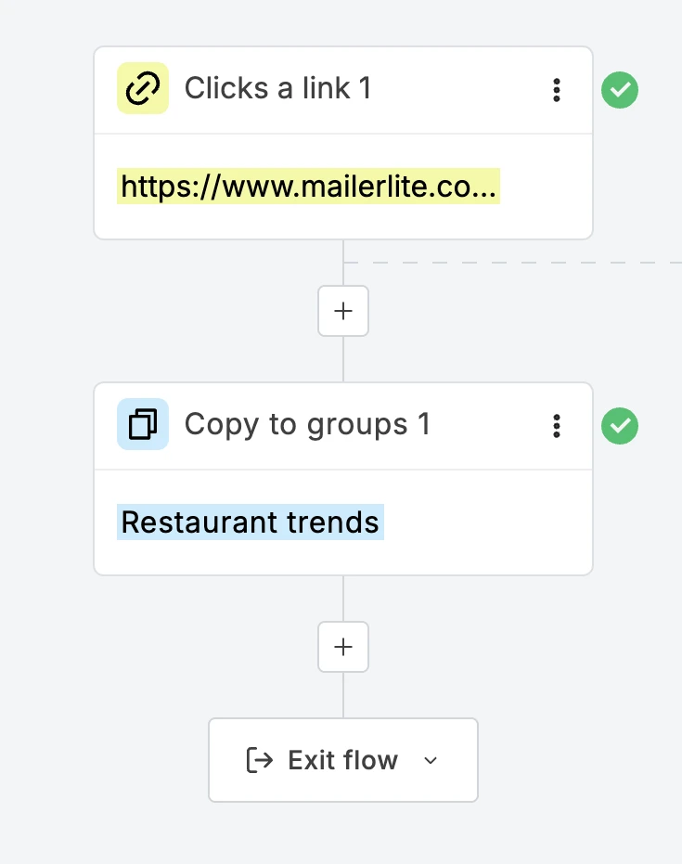Open the options menu of the link trigger node
The image size is (682, 864).
coord(557,89)
